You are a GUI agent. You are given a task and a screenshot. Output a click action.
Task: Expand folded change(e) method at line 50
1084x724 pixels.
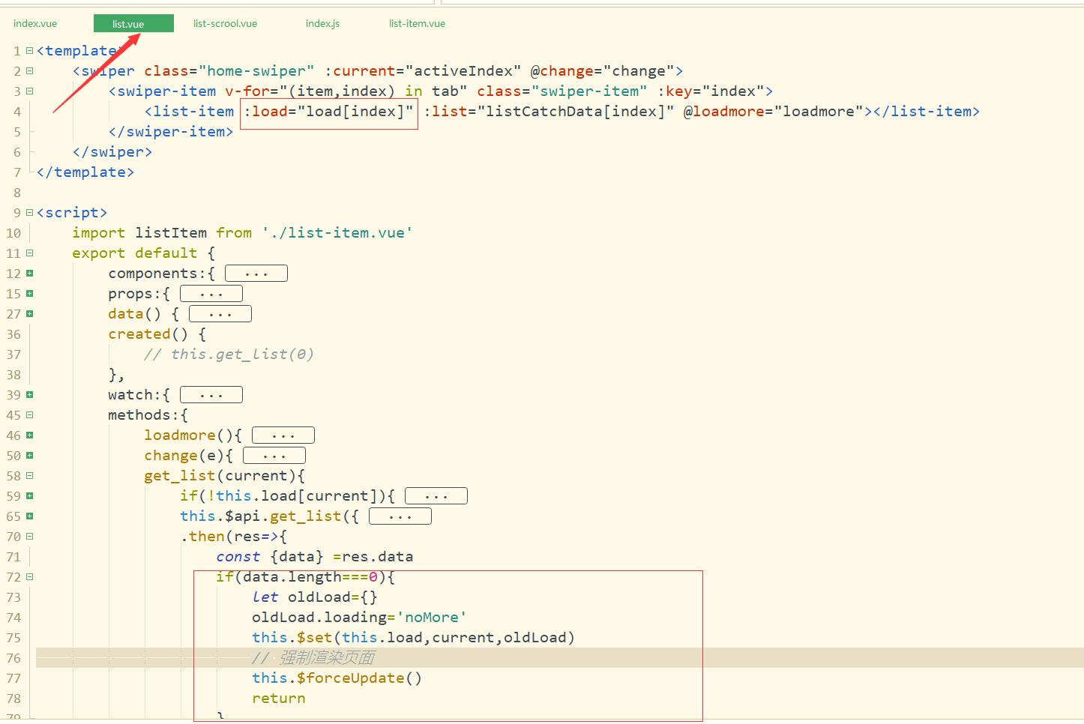tap(30, 456)
